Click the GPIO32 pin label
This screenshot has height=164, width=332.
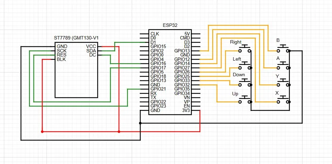click(182, 84)
